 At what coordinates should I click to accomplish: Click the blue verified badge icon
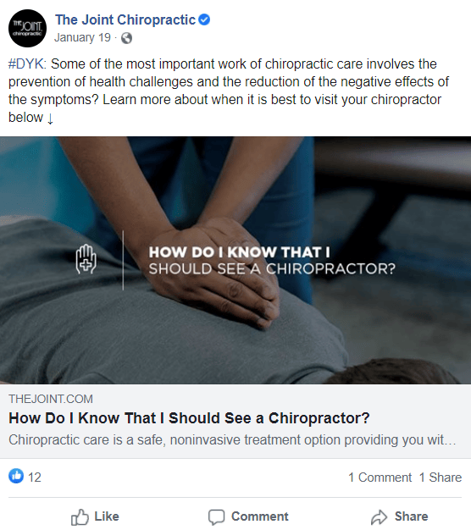pos(204,20)
